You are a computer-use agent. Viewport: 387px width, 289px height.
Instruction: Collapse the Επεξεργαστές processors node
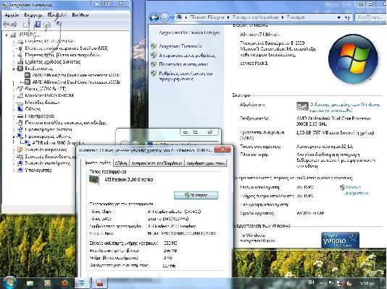14,69
